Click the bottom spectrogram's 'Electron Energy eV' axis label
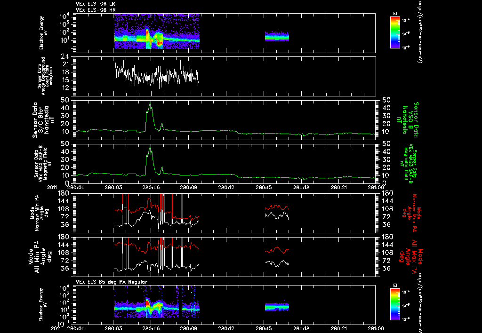 click(x=43, y=304)
